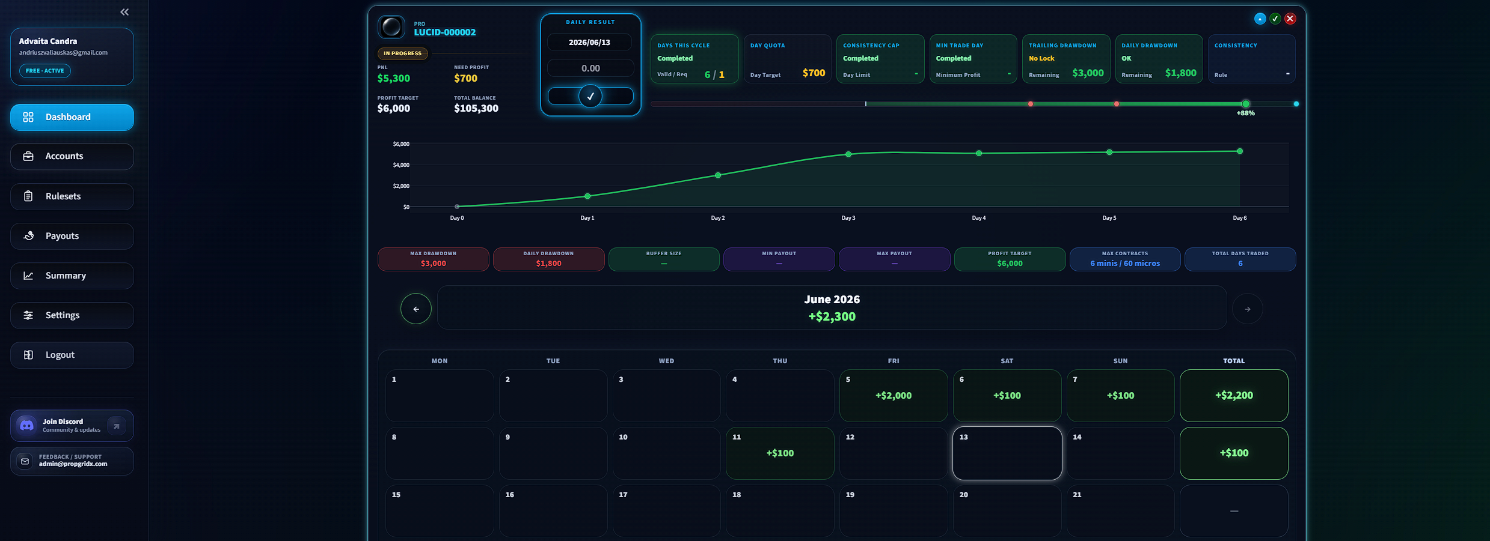This screenshot has width=1490, height=541.
Task: Click the FREE · ACTIVE plan badge
Action: coord(45,71)
